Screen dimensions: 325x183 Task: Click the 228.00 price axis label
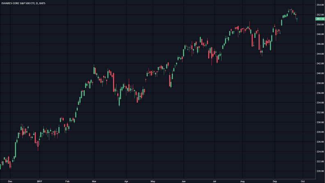[x=320, y=132]
